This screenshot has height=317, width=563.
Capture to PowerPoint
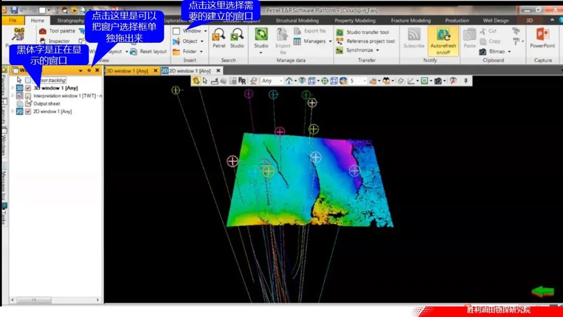click(543, 38)
